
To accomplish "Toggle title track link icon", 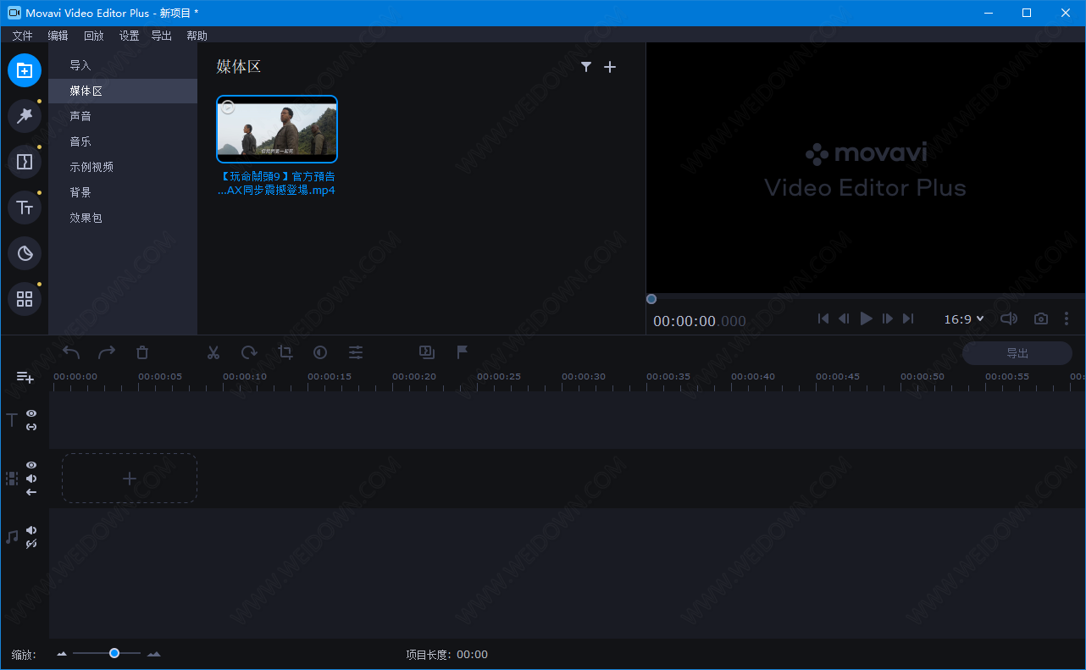I will pyautogui.click(x=31, y=427).
